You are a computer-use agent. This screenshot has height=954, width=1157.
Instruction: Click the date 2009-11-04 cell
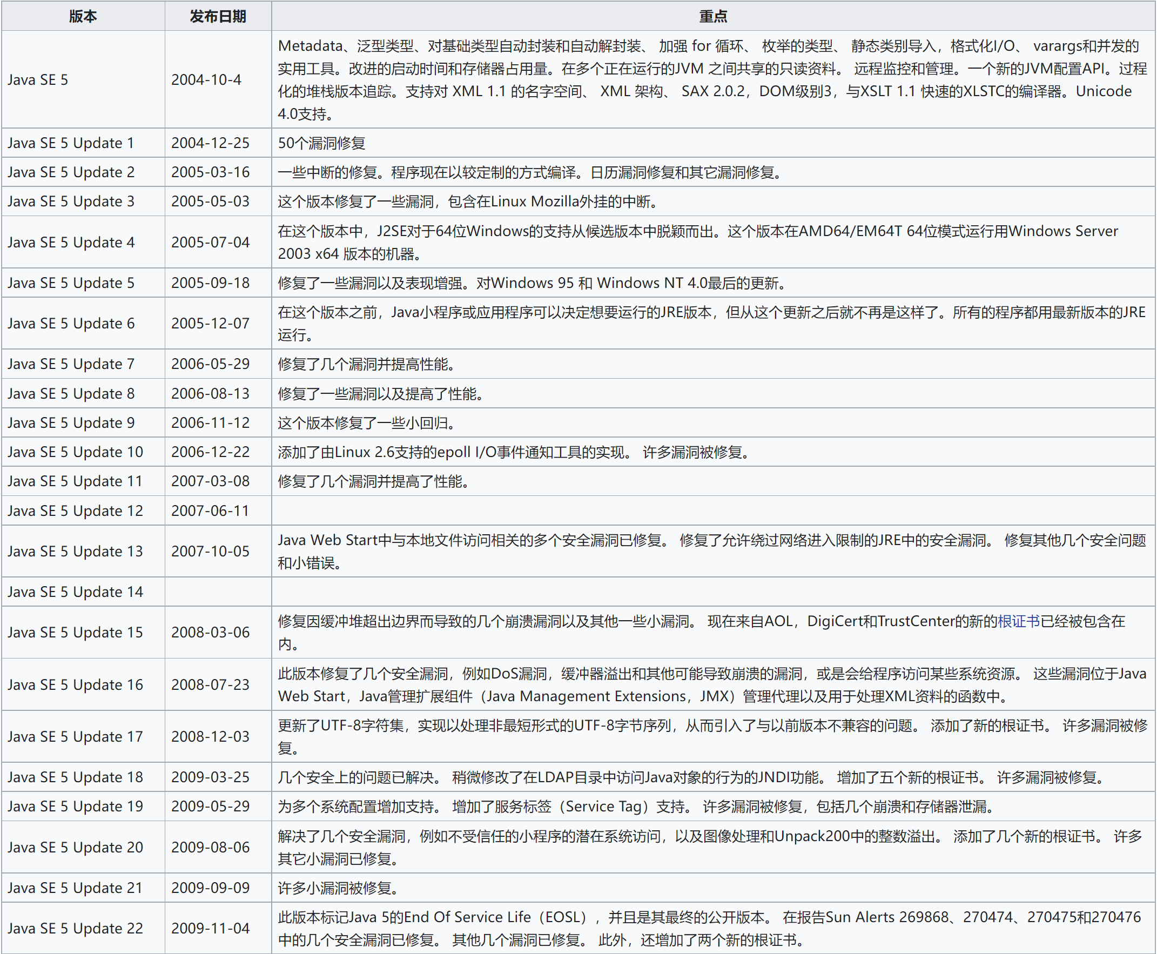[x=211, y=928]
